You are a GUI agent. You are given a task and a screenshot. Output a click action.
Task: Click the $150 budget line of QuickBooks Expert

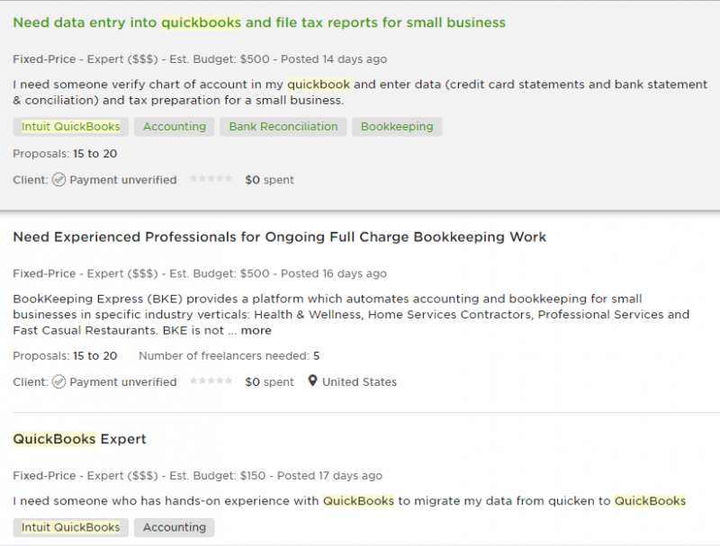(x=197, y=476)
